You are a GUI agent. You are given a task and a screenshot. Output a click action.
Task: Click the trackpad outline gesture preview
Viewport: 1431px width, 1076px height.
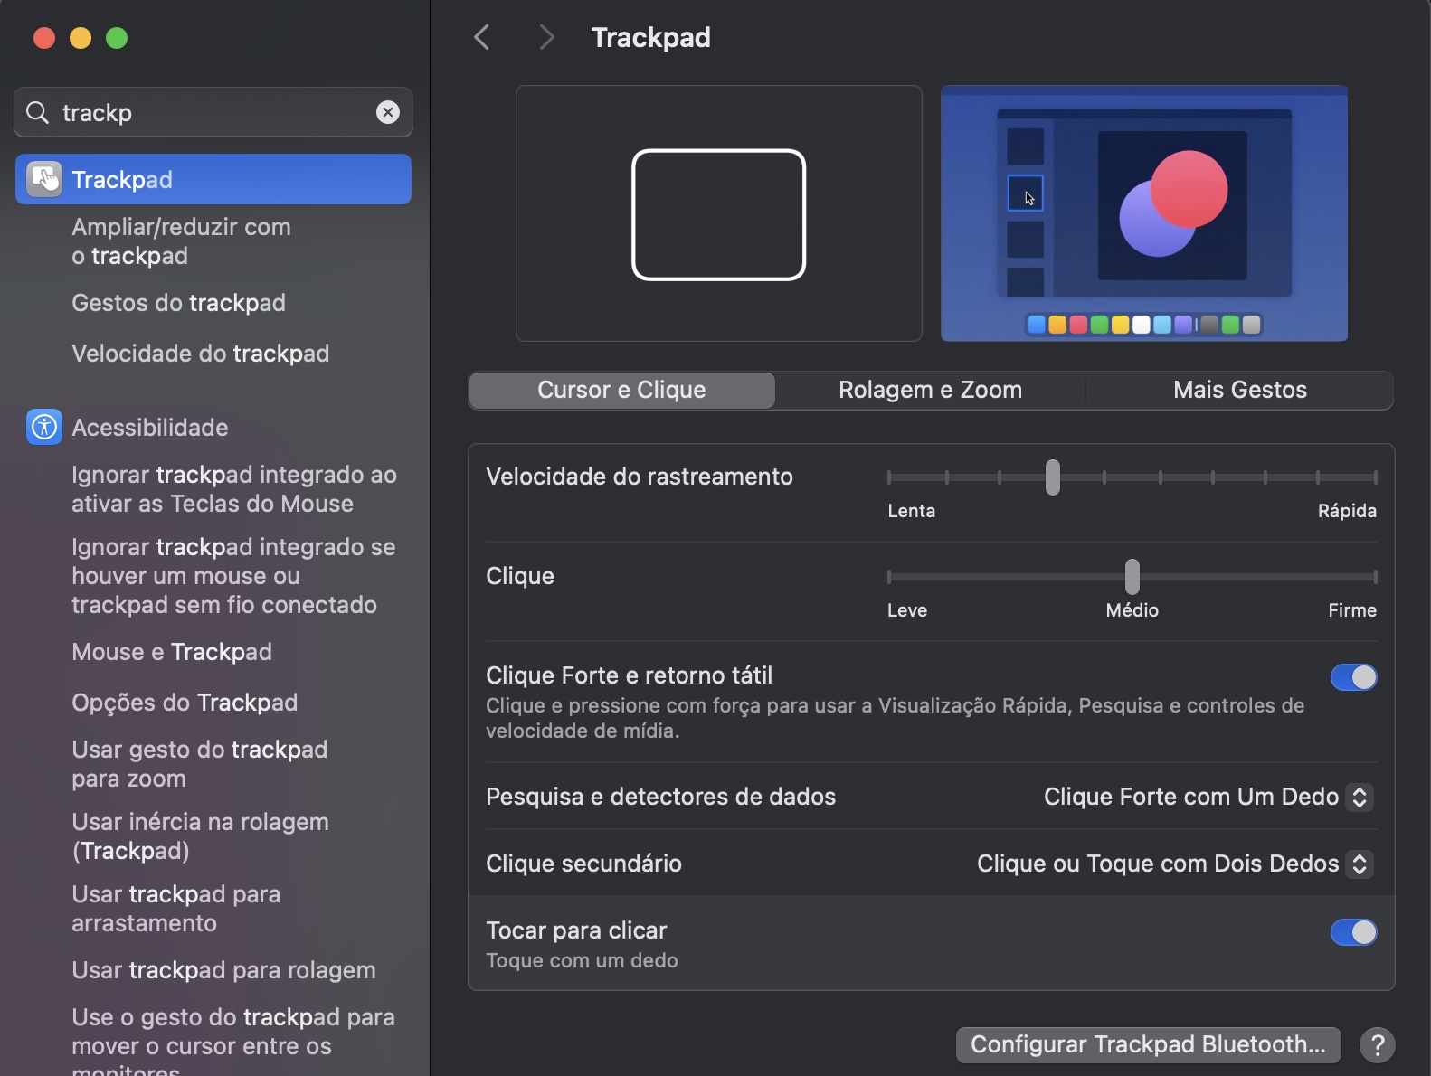[718, 213]
